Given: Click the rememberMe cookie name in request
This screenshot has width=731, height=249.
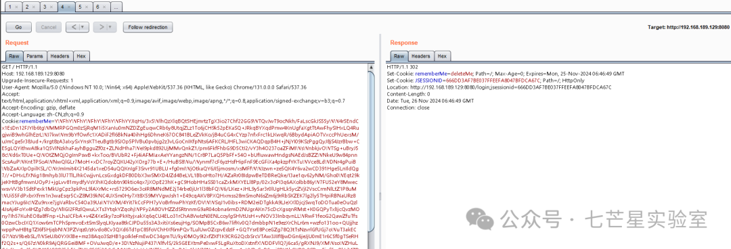Looking at the screenshot, I should pos(35,120).
